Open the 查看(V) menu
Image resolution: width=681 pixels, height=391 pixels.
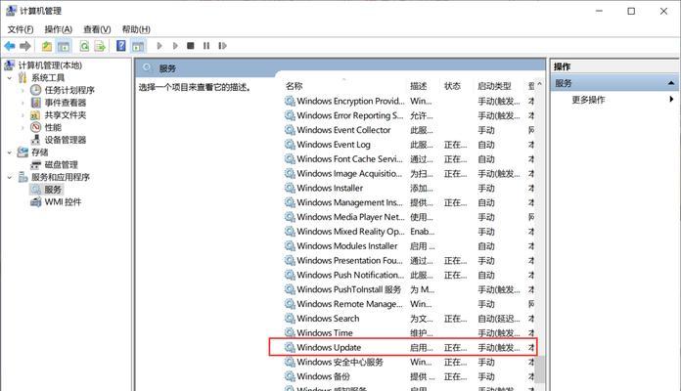97,29
